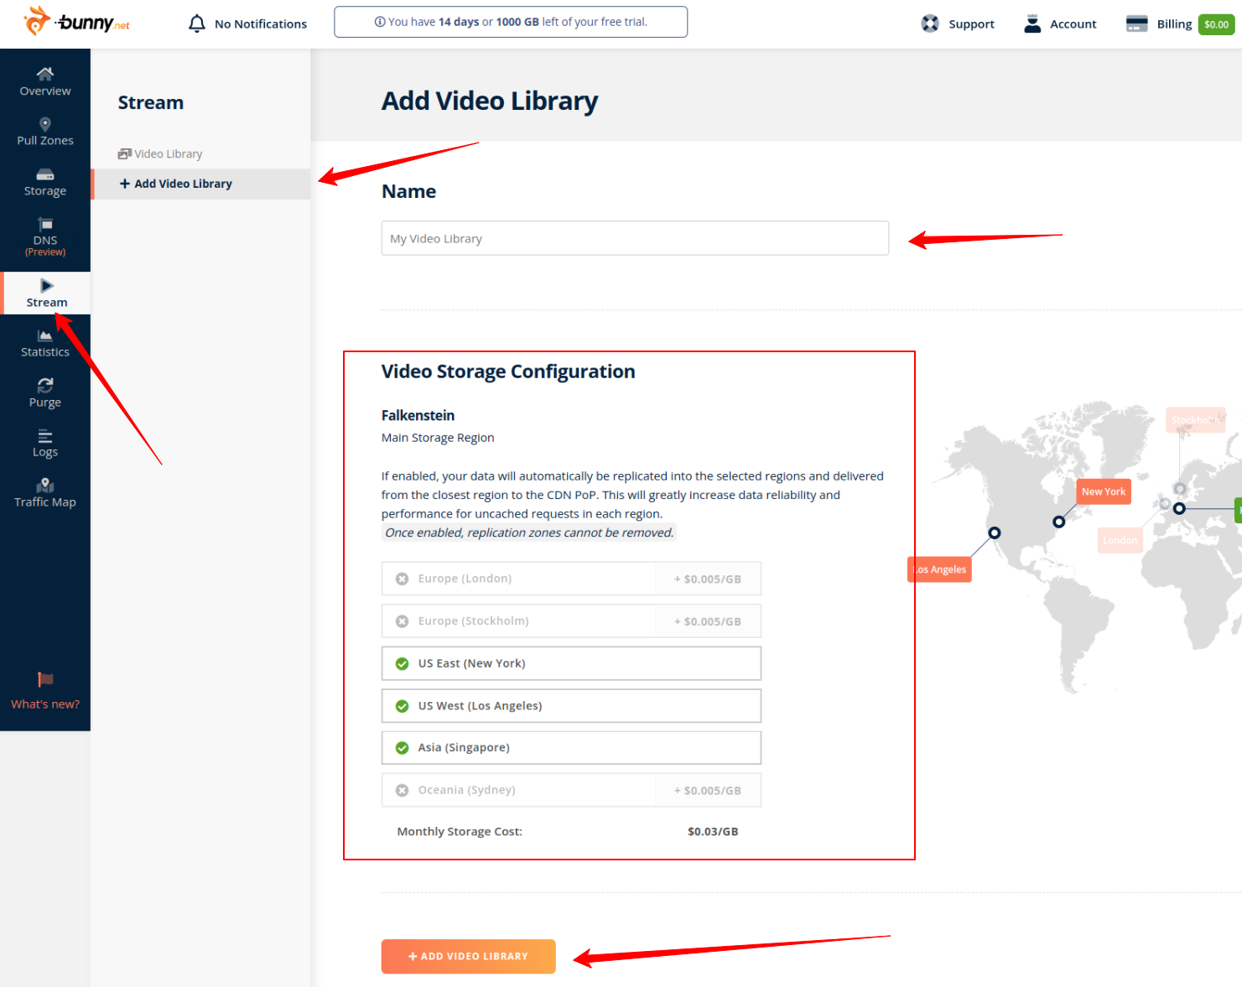The height and width of the screenshot is (987, 1242).
Task: Select Add Video Library menu item
Action: pos(183,184)
